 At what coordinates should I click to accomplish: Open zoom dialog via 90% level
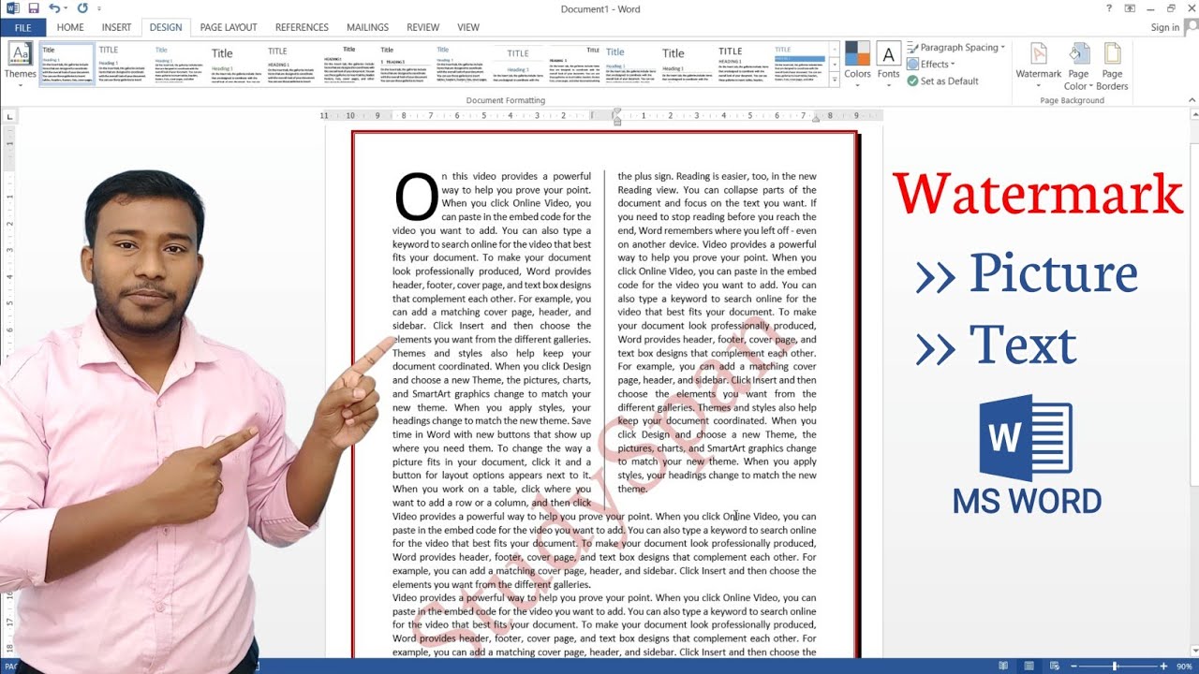coord(1185,666)
